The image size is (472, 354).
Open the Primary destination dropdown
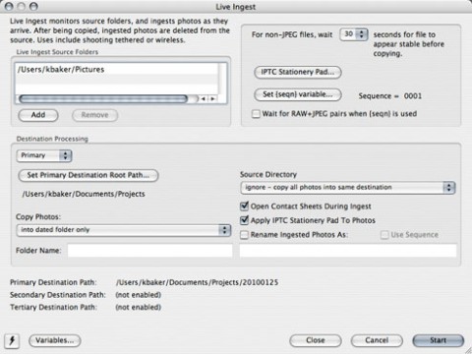point(44,155)
